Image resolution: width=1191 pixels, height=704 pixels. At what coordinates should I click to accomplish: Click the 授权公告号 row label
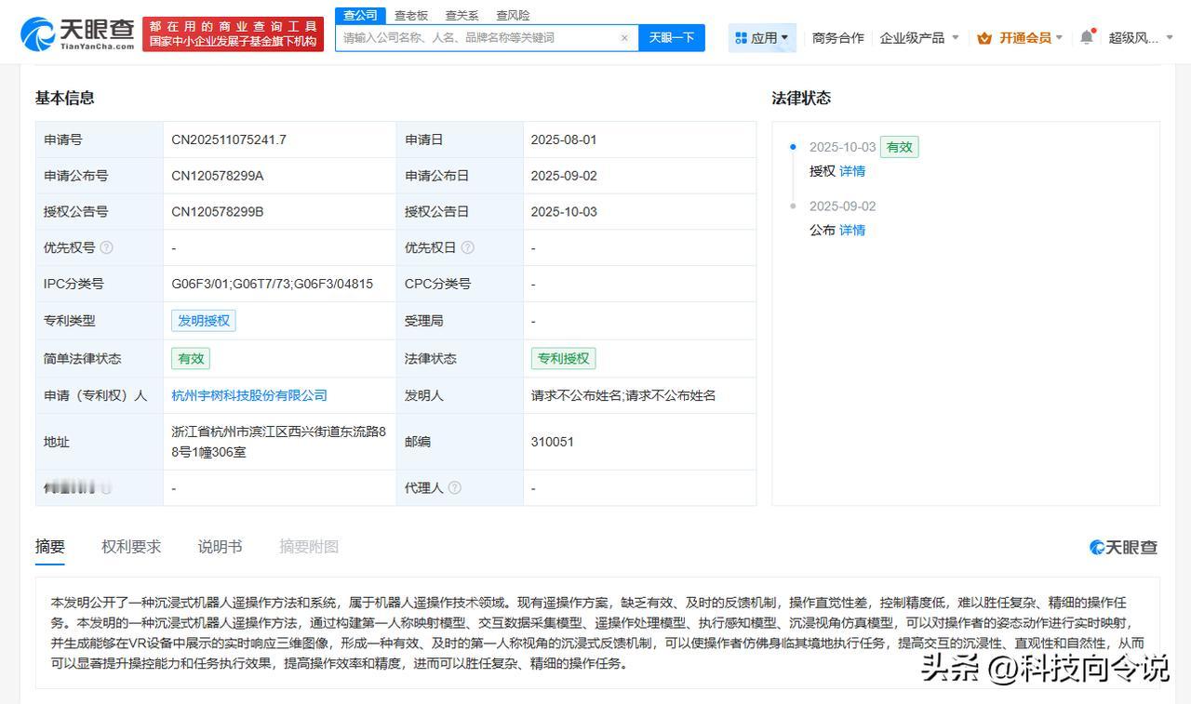coord(76,212)
